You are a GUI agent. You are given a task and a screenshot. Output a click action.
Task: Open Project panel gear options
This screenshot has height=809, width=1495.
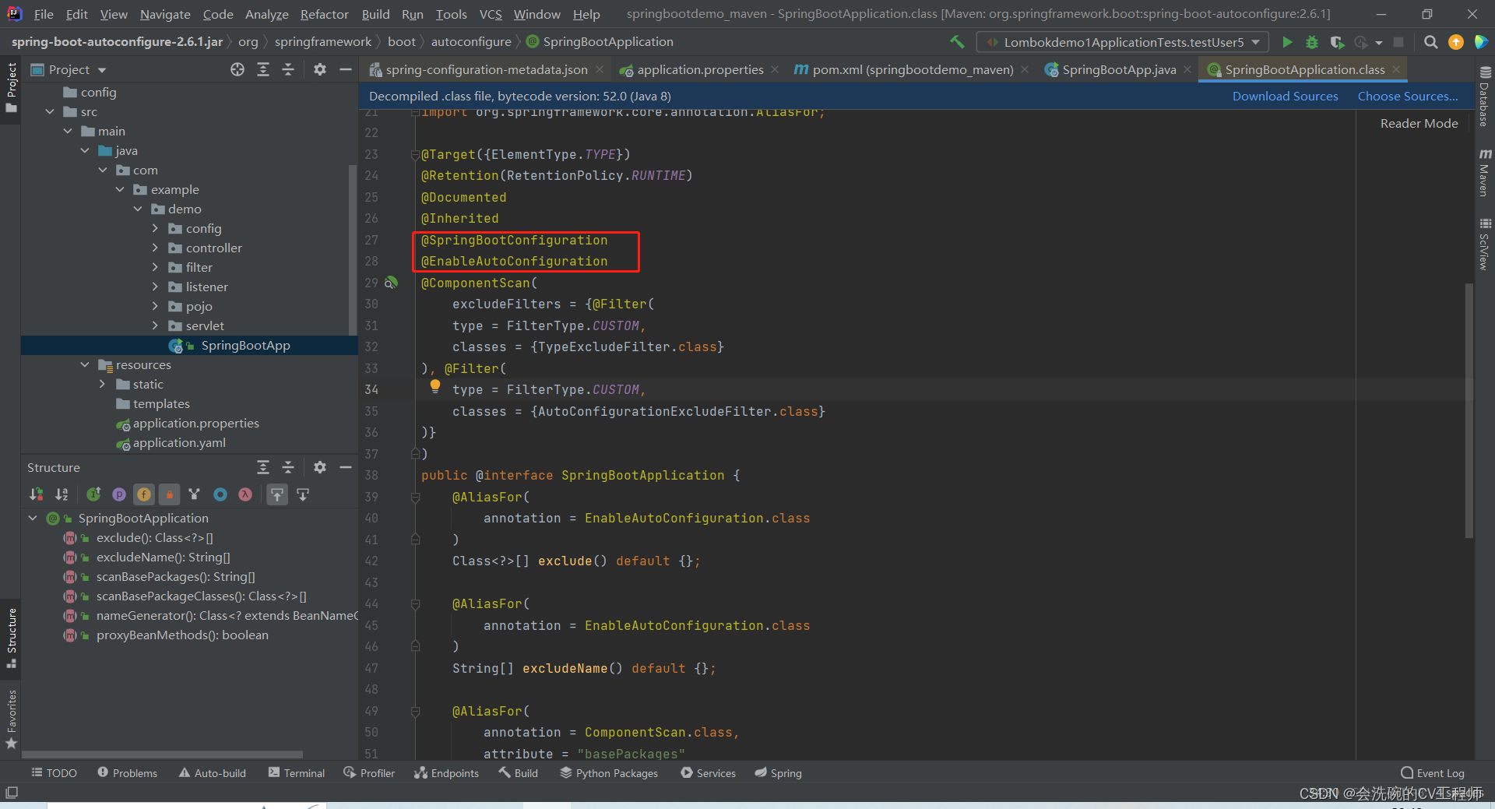click(x=319, y=69)
